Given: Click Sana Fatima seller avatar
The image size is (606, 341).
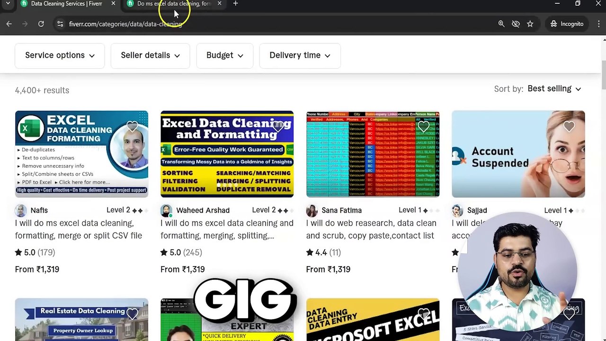Looking at the screenshot, I should pos(312,210).
